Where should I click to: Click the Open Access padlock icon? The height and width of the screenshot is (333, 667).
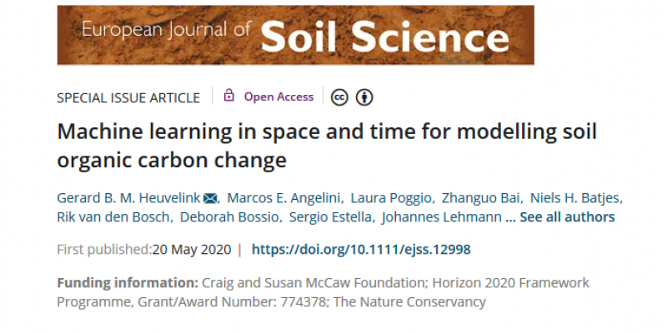(229, 97)
